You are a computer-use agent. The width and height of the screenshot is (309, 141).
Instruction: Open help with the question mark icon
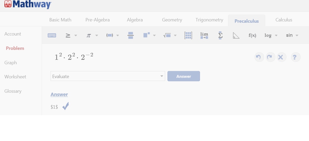tap(296, 57)
